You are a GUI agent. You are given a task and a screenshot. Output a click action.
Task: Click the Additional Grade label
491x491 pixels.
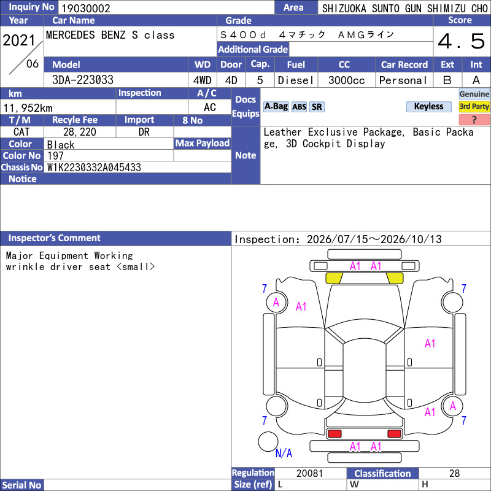click(253, 49)
